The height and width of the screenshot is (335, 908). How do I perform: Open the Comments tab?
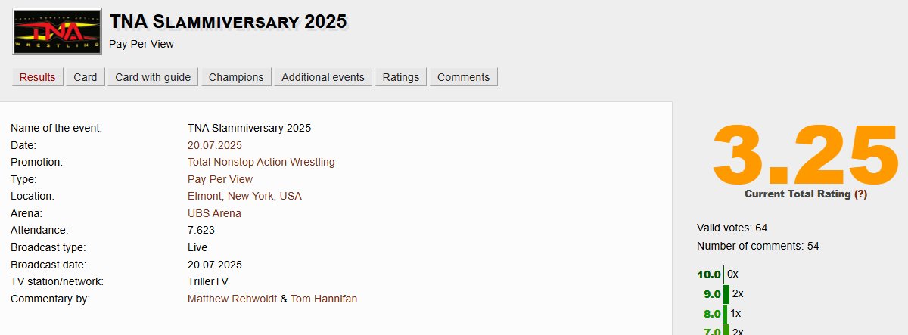click(x=464, y=77)
